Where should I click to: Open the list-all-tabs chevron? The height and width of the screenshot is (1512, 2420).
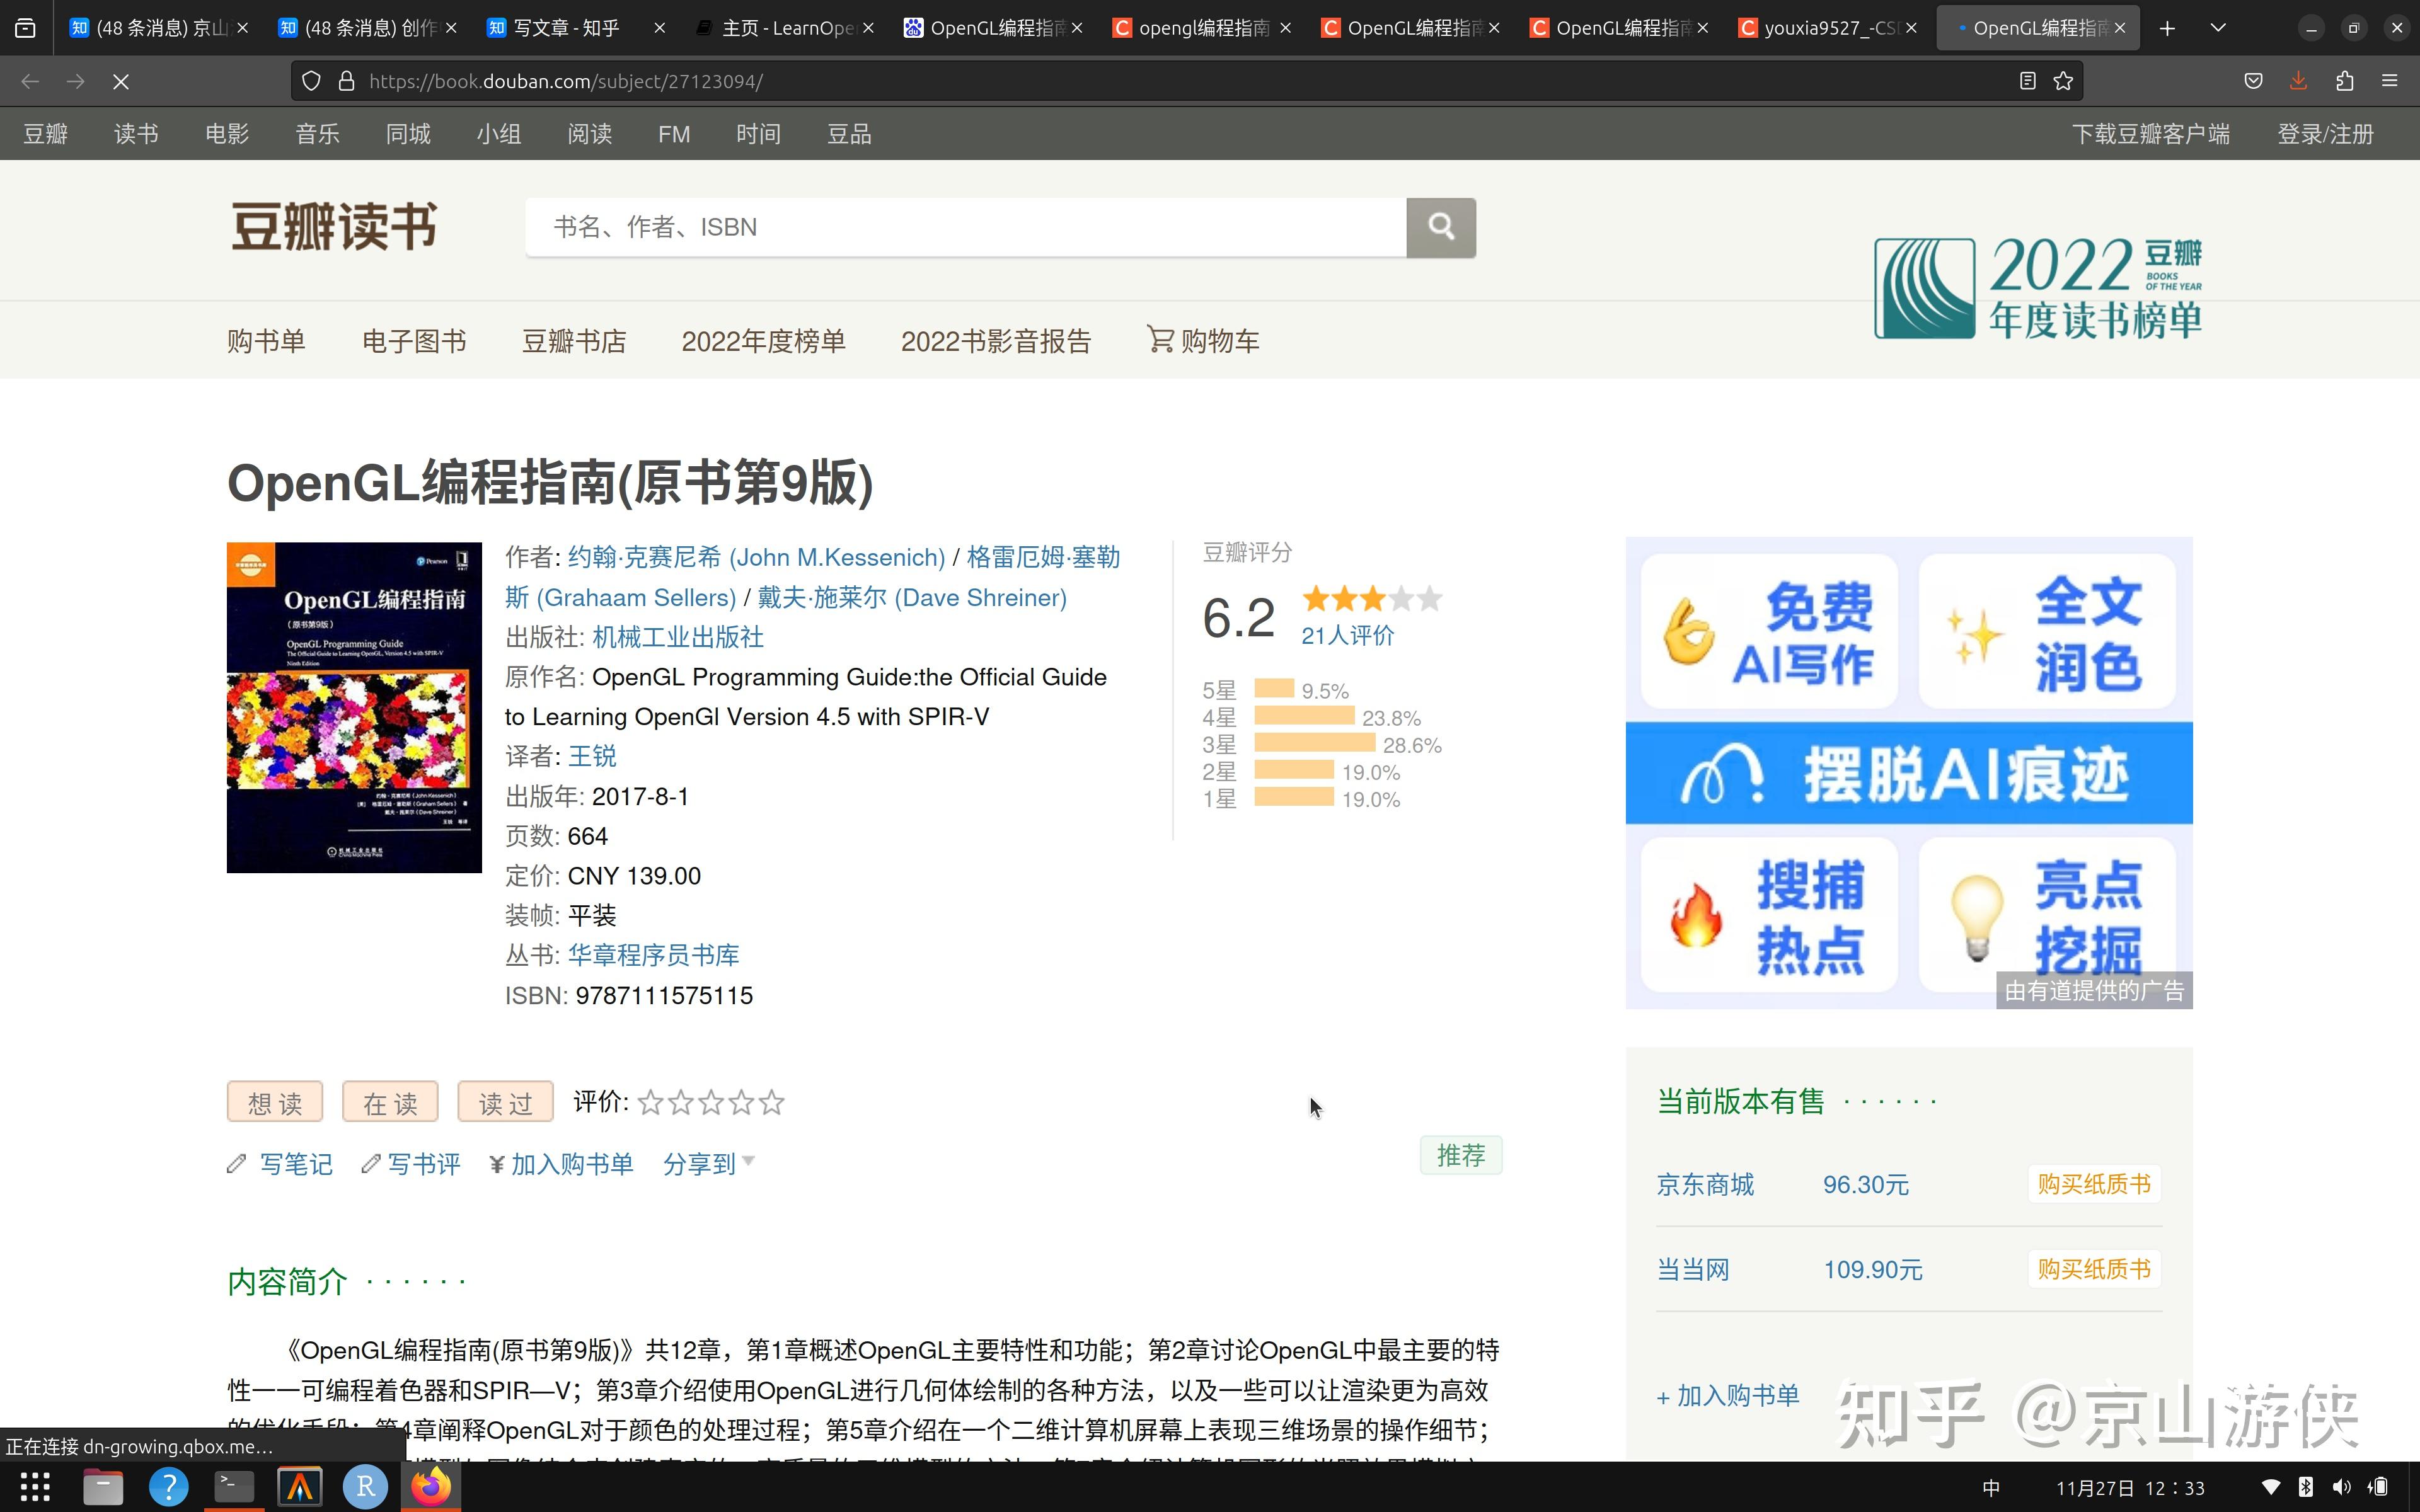(2218, 27)
